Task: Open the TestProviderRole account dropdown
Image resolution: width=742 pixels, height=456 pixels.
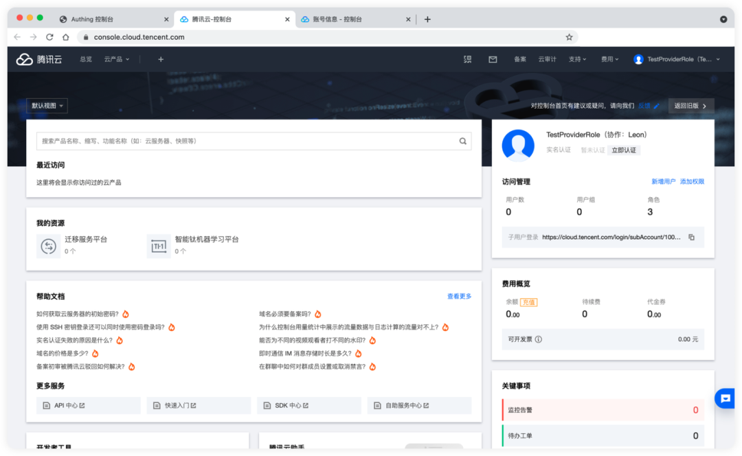Action: pyautogui.click(x=677, y=59)
